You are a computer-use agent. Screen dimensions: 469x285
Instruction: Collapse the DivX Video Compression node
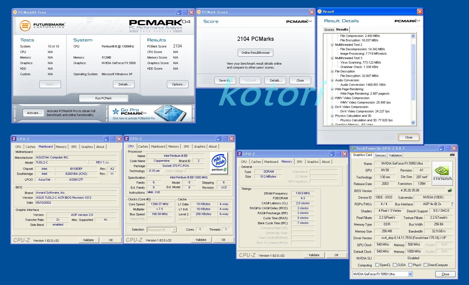coord(332,107)
